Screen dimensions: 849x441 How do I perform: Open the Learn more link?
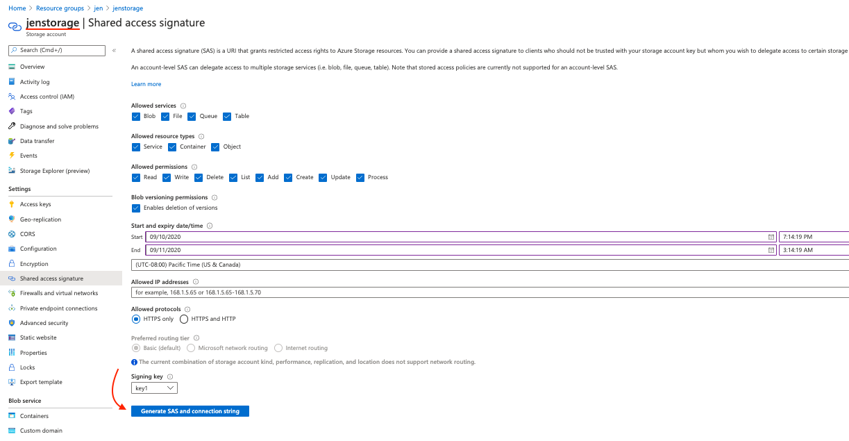pos(146,83)
